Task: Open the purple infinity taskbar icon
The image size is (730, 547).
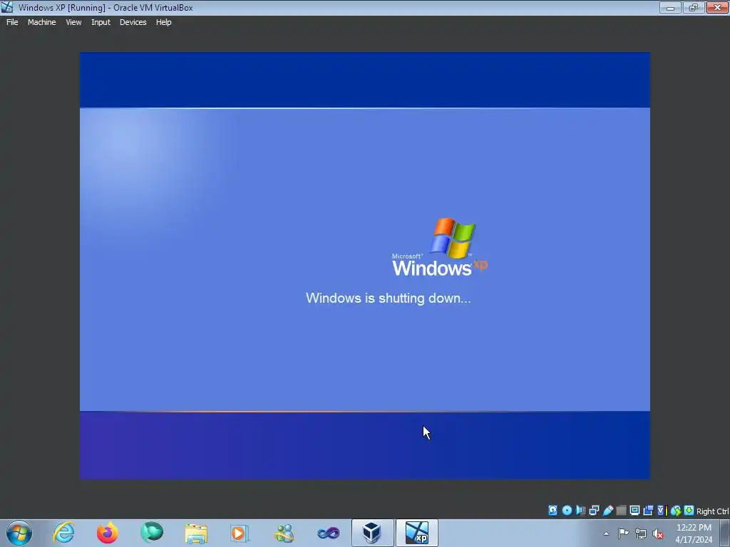Action: [x=328, y=533]
